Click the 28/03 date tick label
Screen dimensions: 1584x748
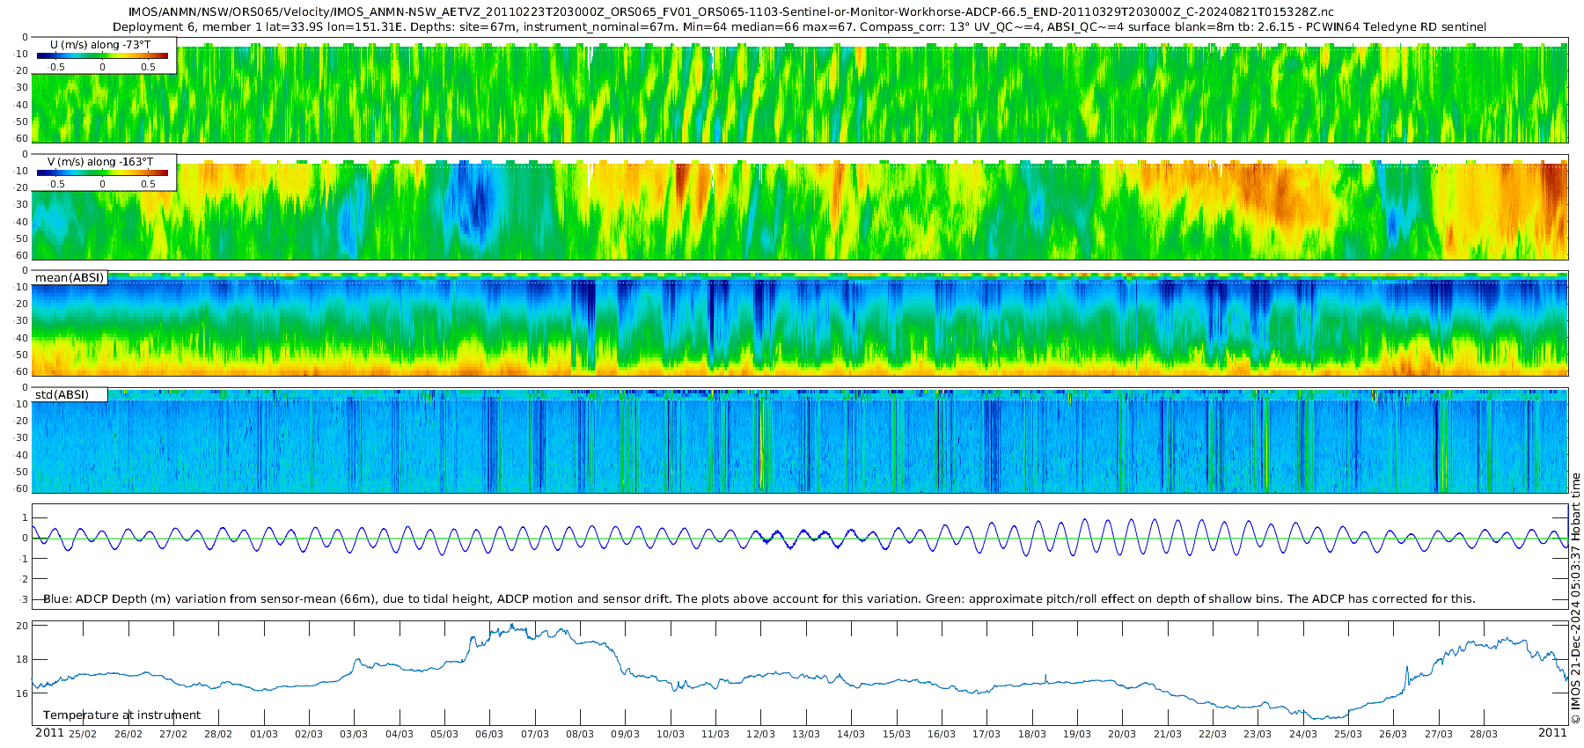pyautogui.click(x=1483, y=734)
